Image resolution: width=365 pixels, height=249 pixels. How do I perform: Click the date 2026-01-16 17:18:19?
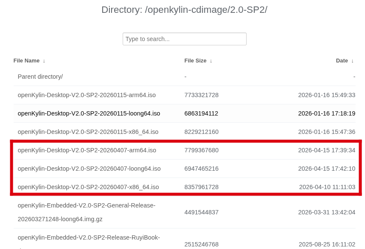tap(327, 113)
